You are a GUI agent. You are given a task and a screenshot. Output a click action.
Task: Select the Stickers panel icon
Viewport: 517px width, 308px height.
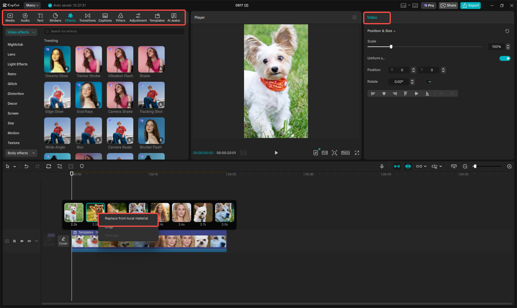click(55, 17)
